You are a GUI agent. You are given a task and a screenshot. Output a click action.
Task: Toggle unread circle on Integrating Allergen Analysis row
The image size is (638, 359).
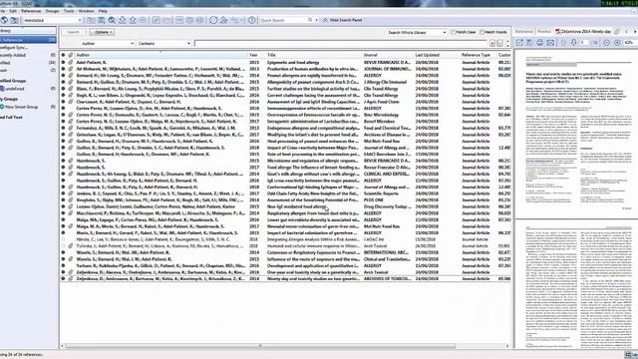63,239
